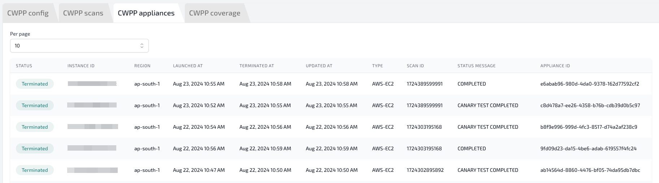Click scan ID 1724303195168 in 9fd09d23 row
The width and height of the screenshot is (659, 183).
[x=424, y=148]
